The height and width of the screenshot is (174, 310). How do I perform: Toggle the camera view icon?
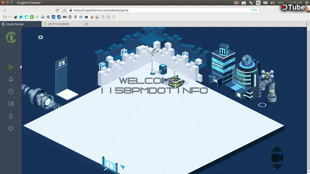pos(277,158)
